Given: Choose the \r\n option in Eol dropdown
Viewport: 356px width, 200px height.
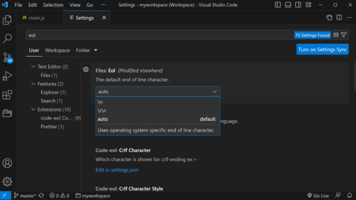Looking at the screenshot, I should [158, 111].
